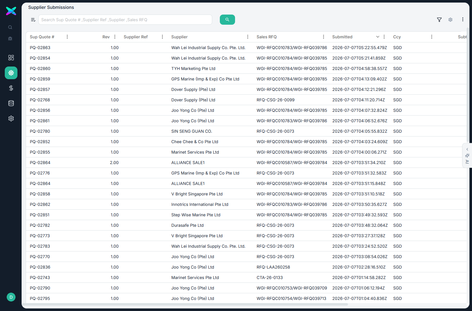Screen dimensions: 472x311
Task: Sort by the Ccy column header
Action: [397, 37]
